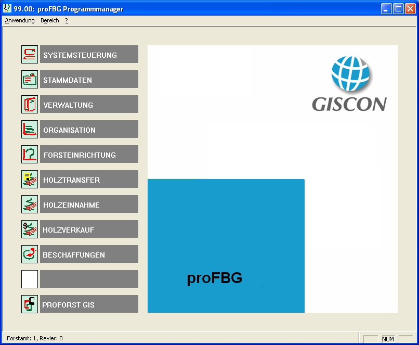Click the Forsteinrichtung module icon
This screenshot has width=419, height=345.
click(x=29, y=154)
